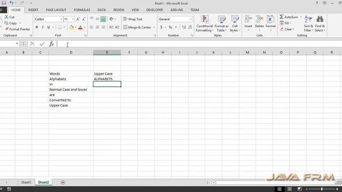The height and width of the screenshot is (192, 342).
Task: Expand the AutoSum dropdown arrow
Action: tap(301, 17)
